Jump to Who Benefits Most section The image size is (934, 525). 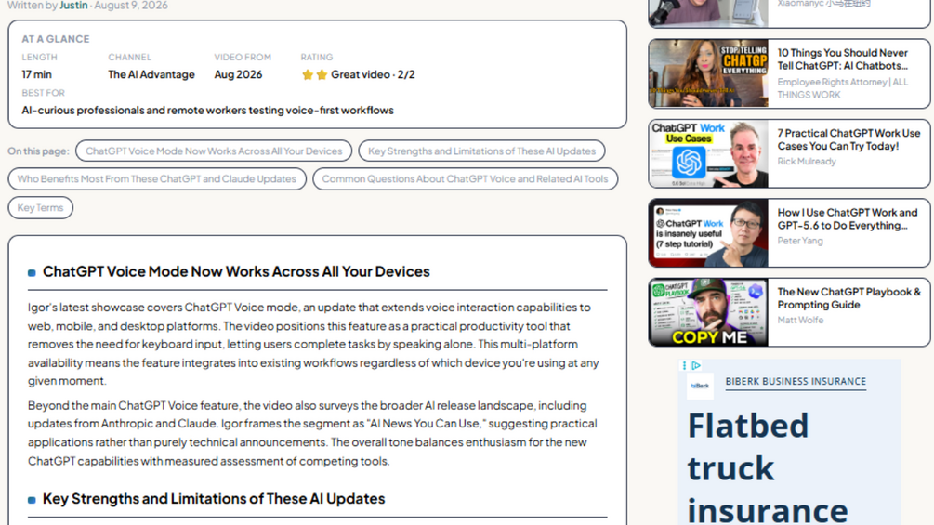tap(157, 178)
